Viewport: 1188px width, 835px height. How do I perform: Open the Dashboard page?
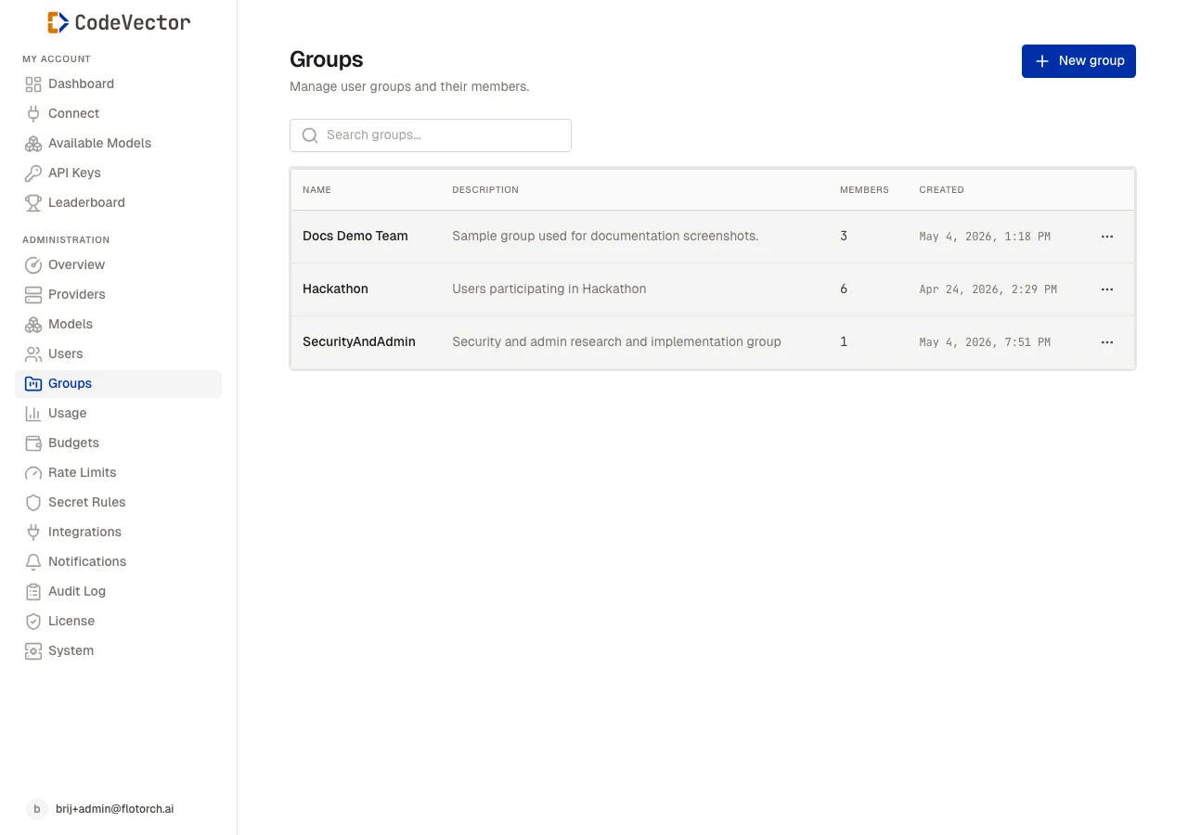click(x=118, y=84)
